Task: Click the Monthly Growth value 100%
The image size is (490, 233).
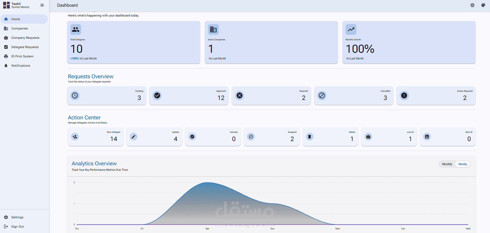Action: (360, 49)
